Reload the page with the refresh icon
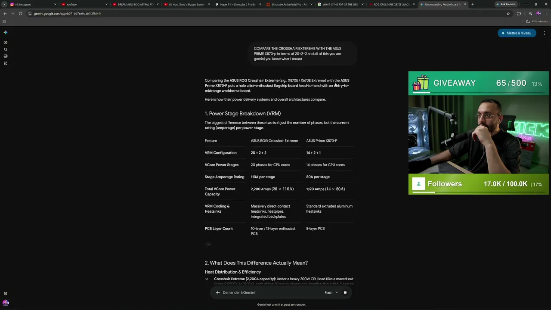The image size is (551, 310). 20,14
